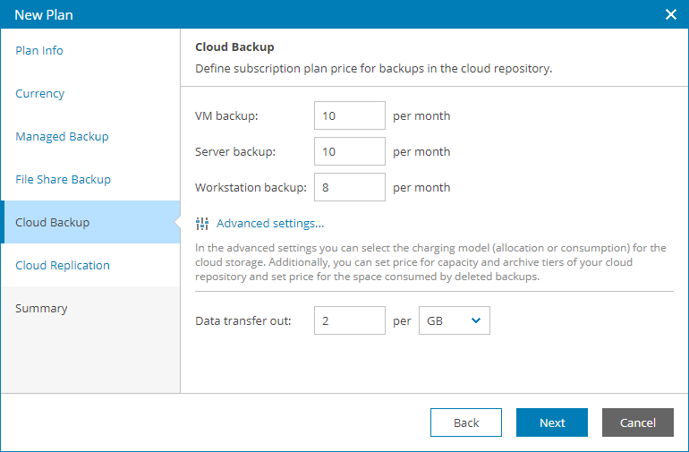Viewport: 689px width, 452px height.
Task: Proceed with the Next button
Action: click(551, 422)
